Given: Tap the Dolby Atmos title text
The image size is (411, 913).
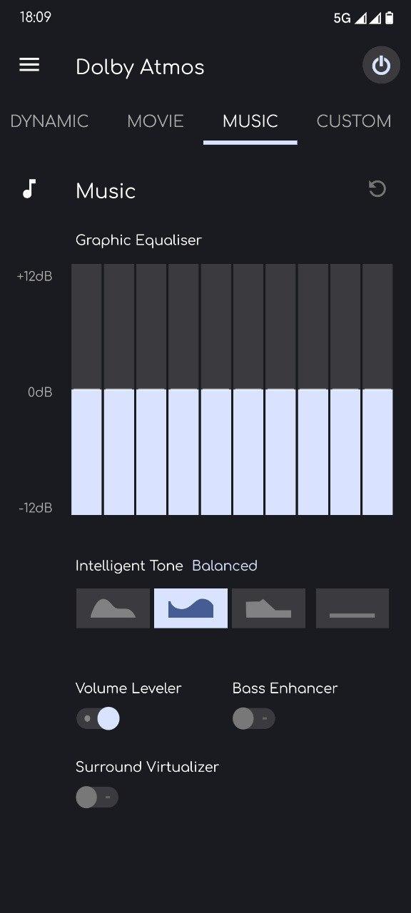Looking at the screenshot, I should point(140,67).
